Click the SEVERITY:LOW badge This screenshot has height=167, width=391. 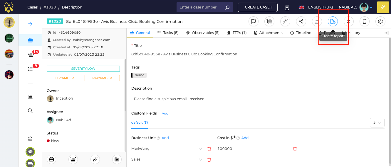[83, 69]
